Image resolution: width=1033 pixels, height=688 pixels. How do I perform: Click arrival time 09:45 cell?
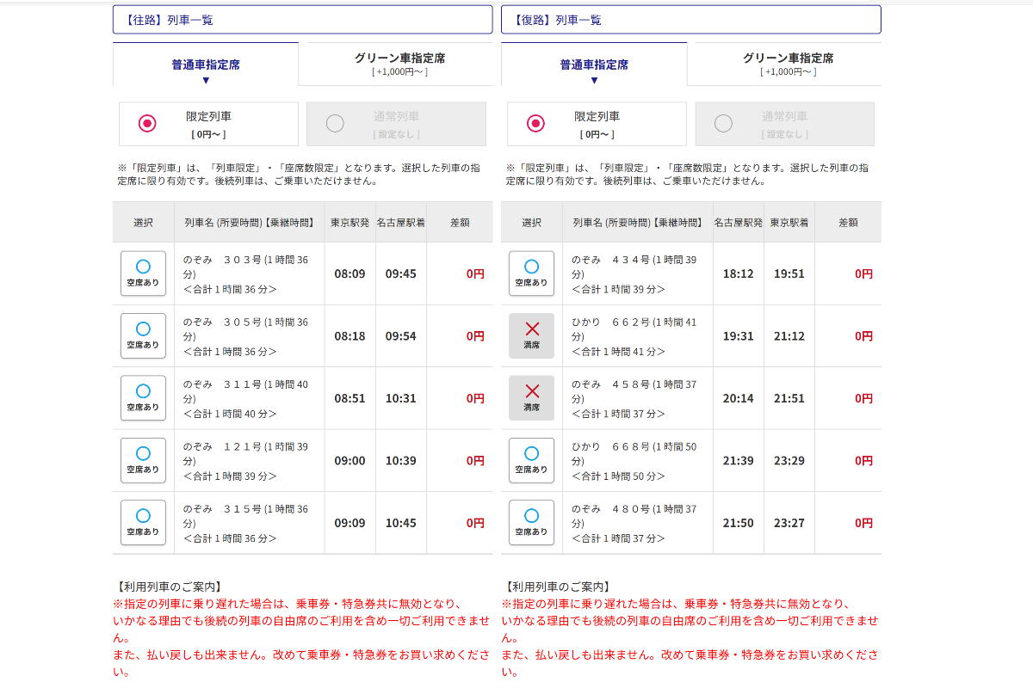coord(401,273)
